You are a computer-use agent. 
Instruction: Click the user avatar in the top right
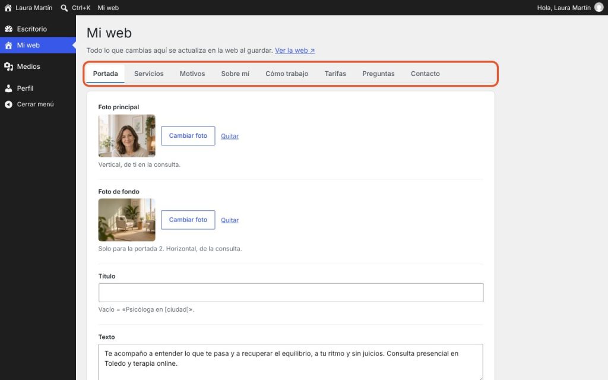click(599, 8)
